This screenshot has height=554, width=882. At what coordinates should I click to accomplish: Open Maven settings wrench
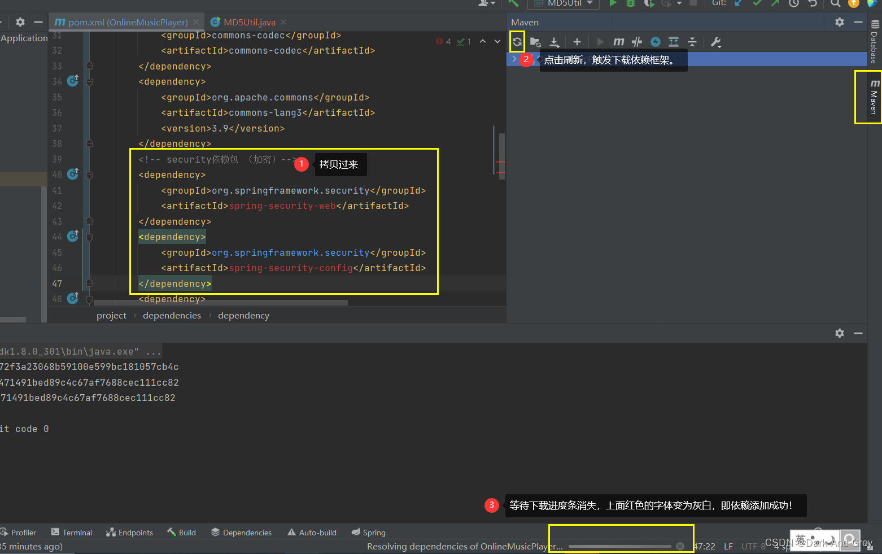(716, 42)
